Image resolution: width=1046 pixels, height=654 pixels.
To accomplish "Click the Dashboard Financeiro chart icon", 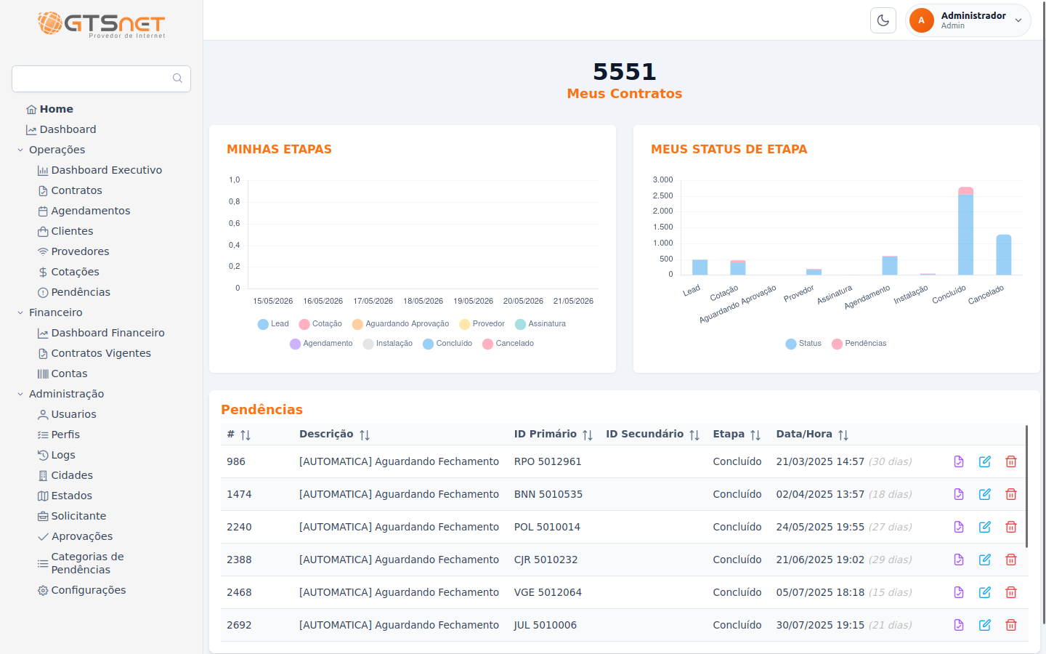I will 43,333.
